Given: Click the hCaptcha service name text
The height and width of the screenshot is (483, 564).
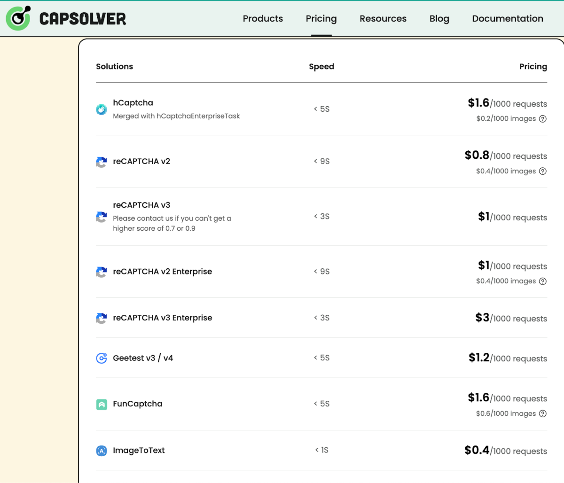Looking at the screenshot, I should [133, 102].
